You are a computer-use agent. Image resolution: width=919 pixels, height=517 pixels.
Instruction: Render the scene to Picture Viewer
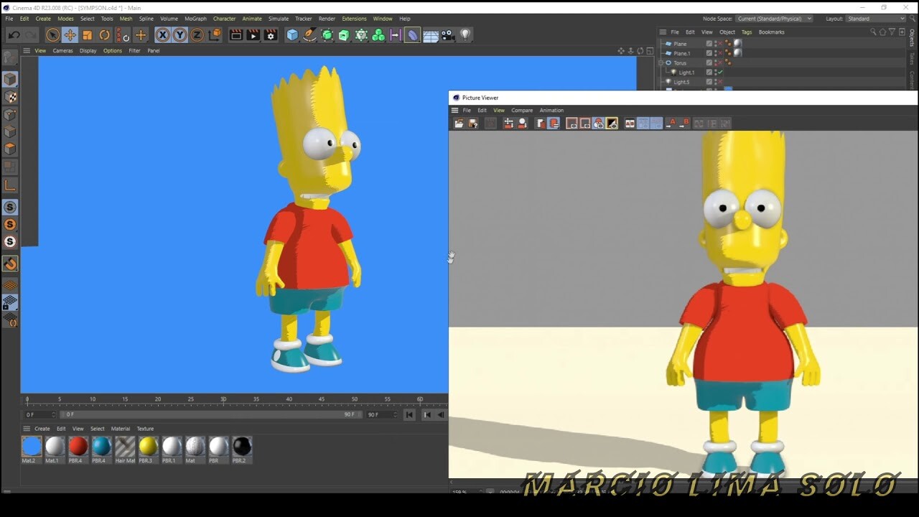click(253, 34)
